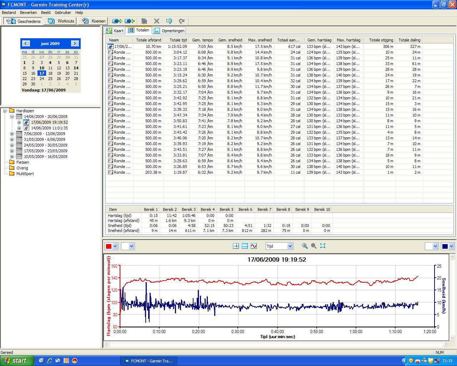Select the 10.70 km summary row
This screenshot has height=366, width=457.
(264, 46)
